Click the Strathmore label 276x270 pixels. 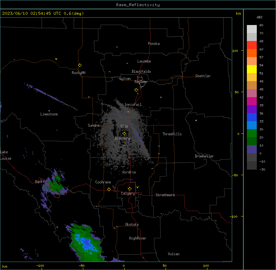pyautogui.click(x=165, y=195)
